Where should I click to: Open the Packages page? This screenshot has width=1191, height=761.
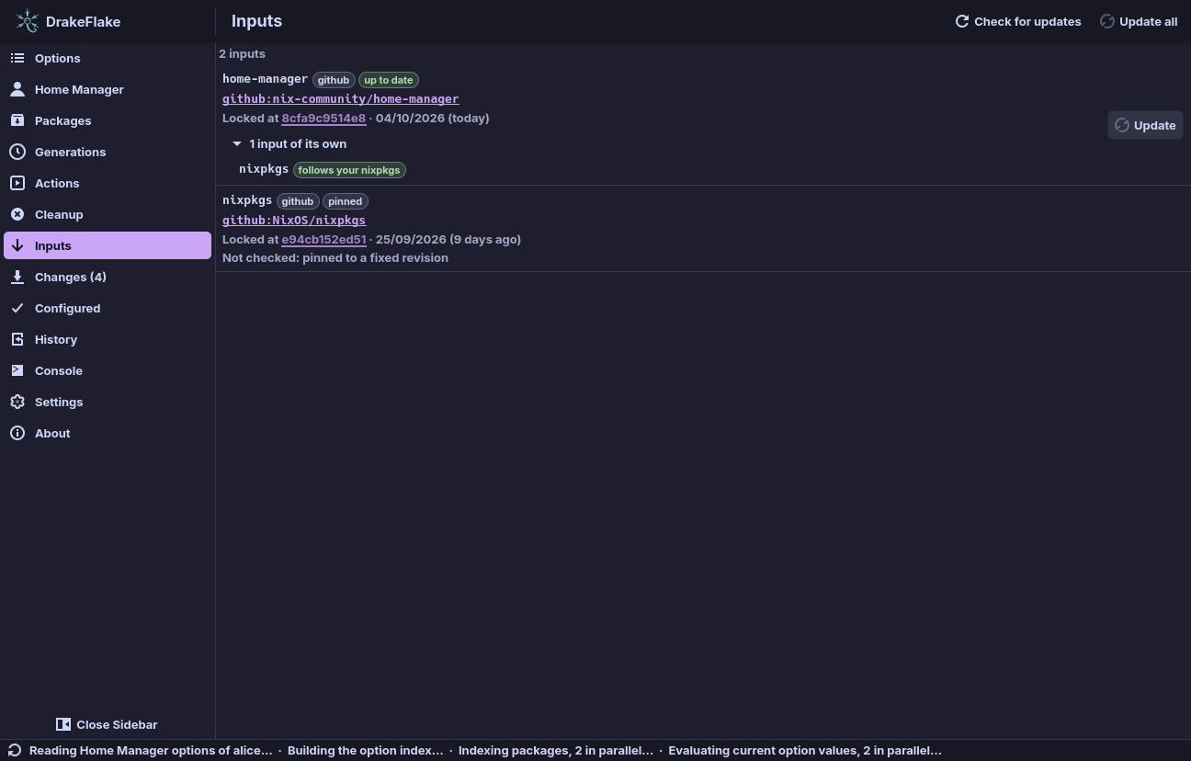tap(108, 120)
